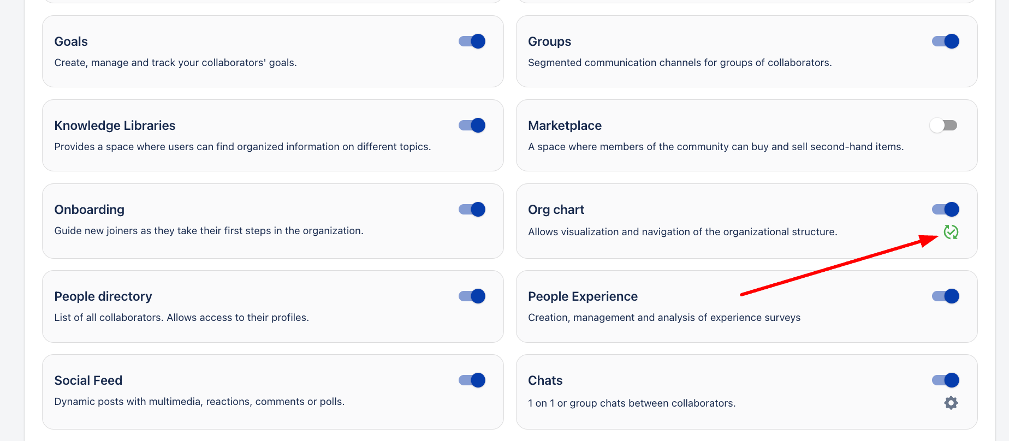Click the Groups card description text
Screen dimensions: 1009x441
click(x=680, y=63)
